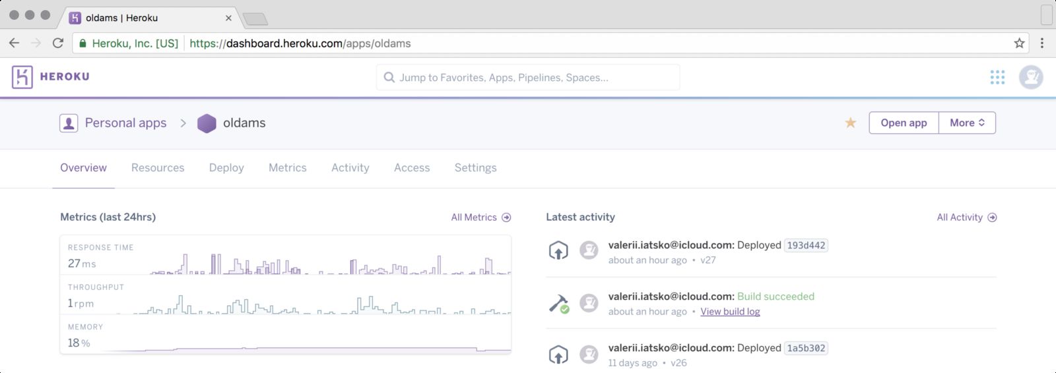Close the oldams | Heroku browser tab

tap(228, 18)
